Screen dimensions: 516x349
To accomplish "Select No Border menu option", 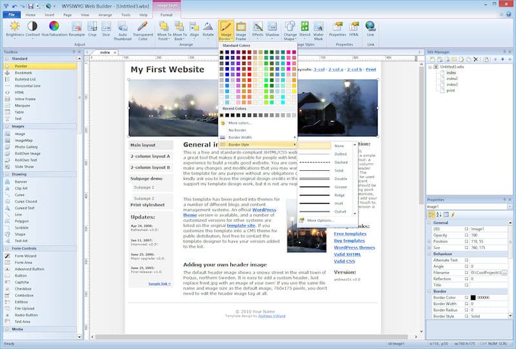I will pos(239,130).
